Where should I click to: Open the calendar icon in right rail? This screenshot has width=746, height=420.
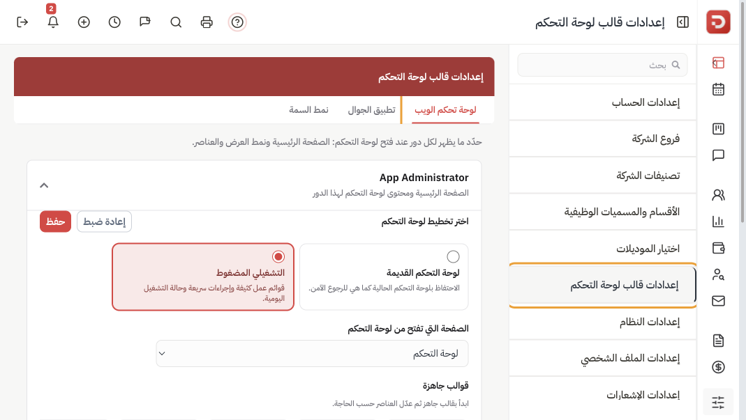718,89
